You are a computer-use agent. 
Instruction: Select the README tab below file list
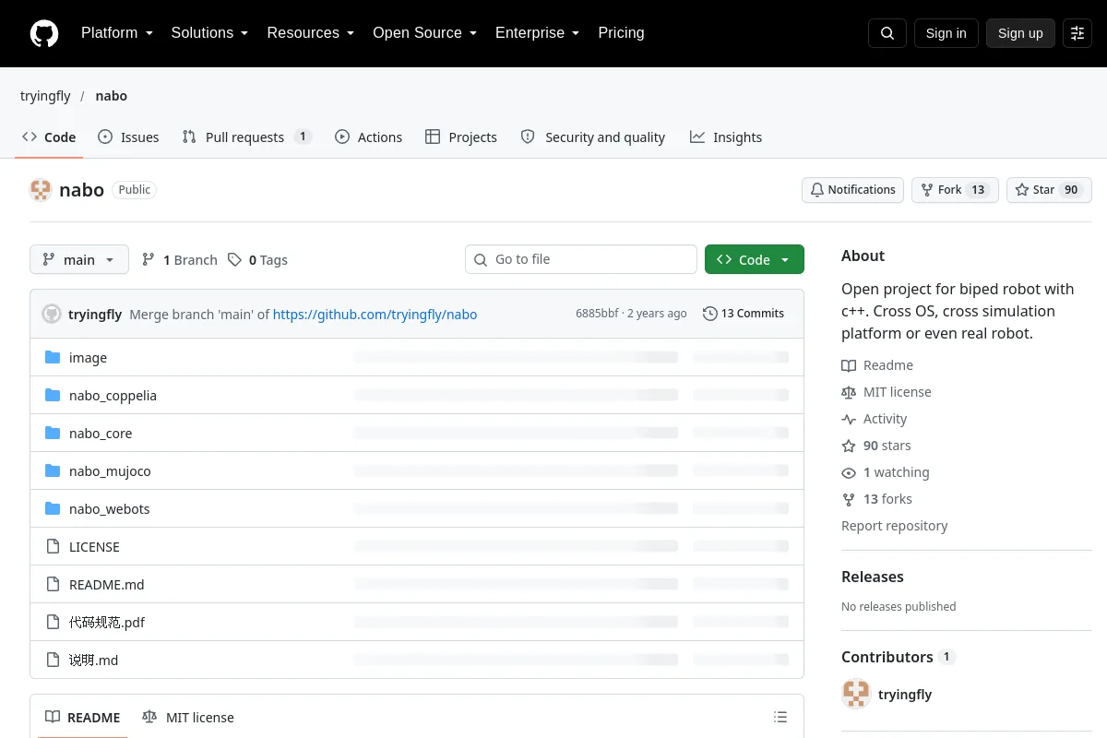click(x=83, y=717)
